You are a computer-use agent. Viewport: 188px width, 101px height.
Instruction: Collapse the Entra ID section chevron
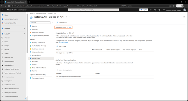click(24, 34)
